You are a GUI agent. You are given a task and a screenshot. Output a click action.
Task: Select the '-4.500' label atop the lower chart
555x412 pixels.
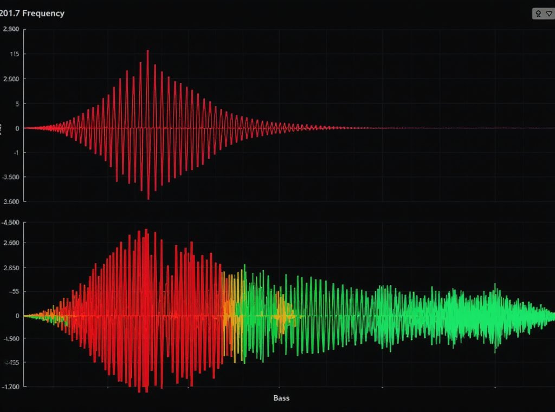(11, 223)
